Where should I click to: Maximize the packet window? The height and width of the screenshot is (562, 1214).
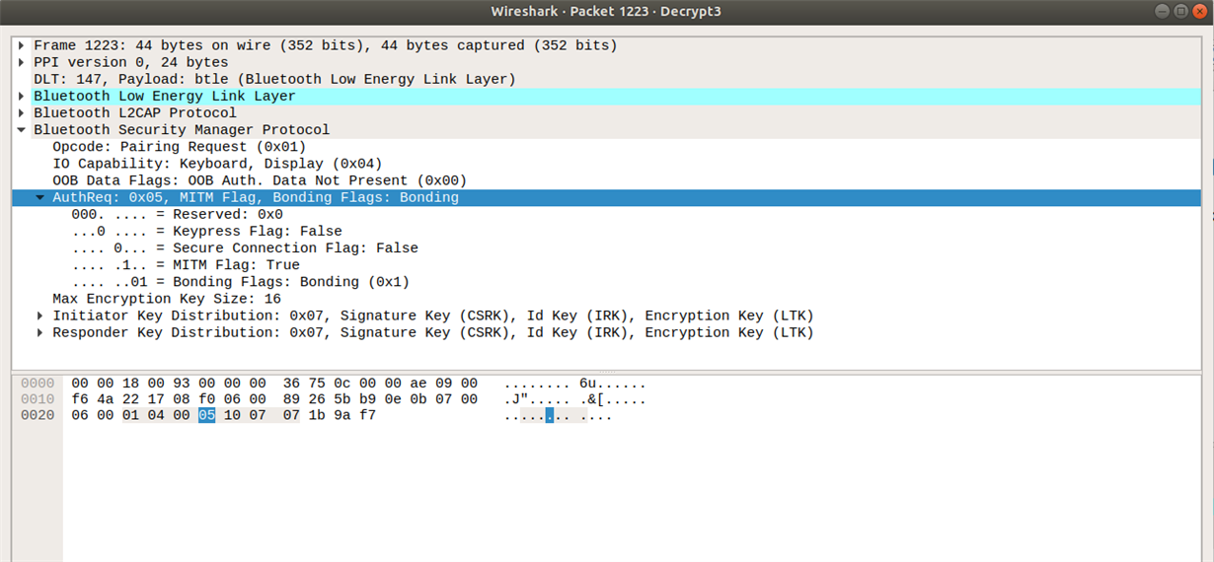point(1179,11)
